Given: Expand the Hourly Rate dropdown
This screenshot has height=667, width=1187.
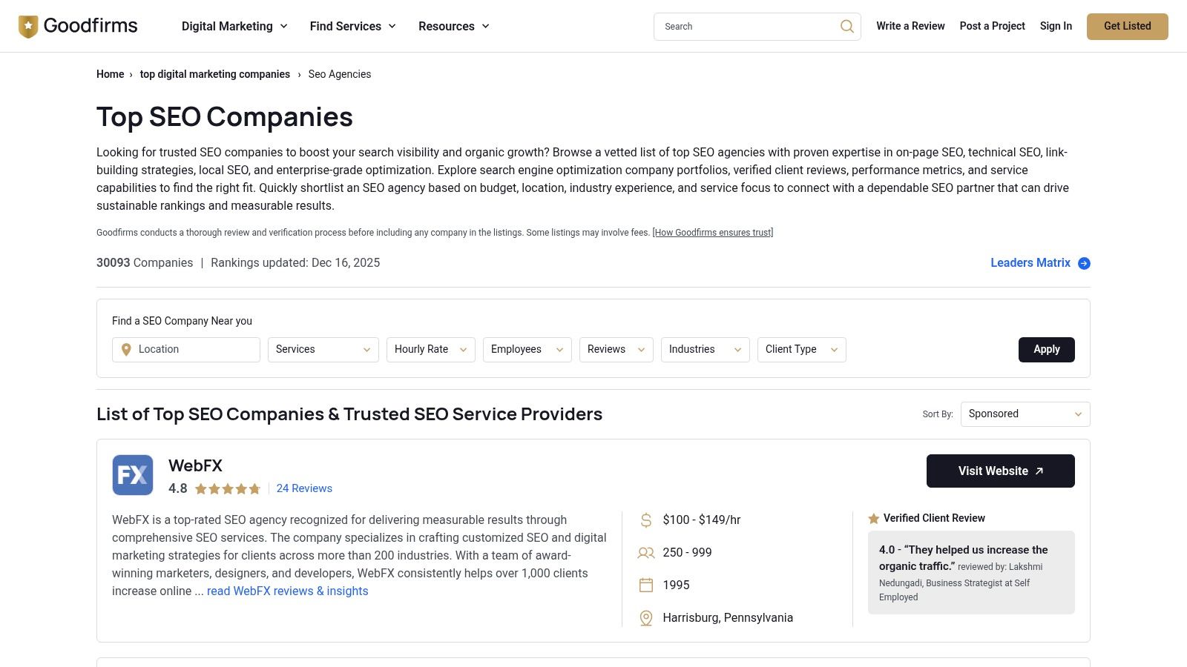Looking at the screenshot, I should (431, 350).
